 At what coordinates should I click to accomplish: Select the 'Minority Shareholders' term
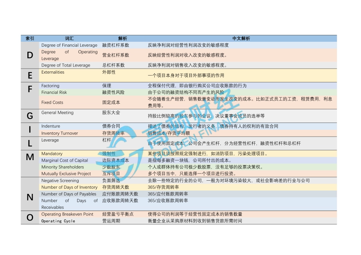click(63, 167)
